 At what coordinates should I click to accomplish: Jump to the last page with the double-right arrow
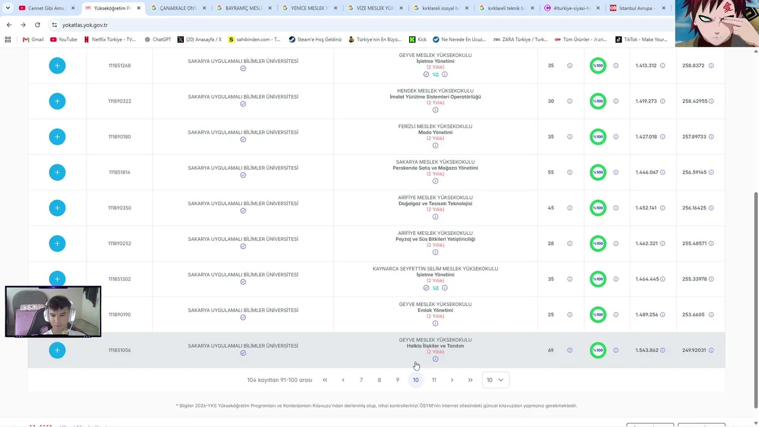click(470, 380)
